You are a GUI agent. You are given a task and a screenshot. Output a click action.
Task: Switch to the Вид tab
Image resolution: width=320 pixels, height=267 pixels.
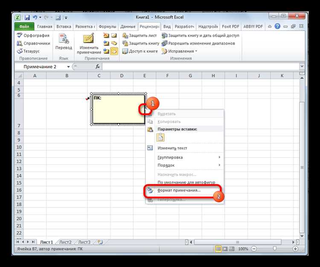click(167, 26)
